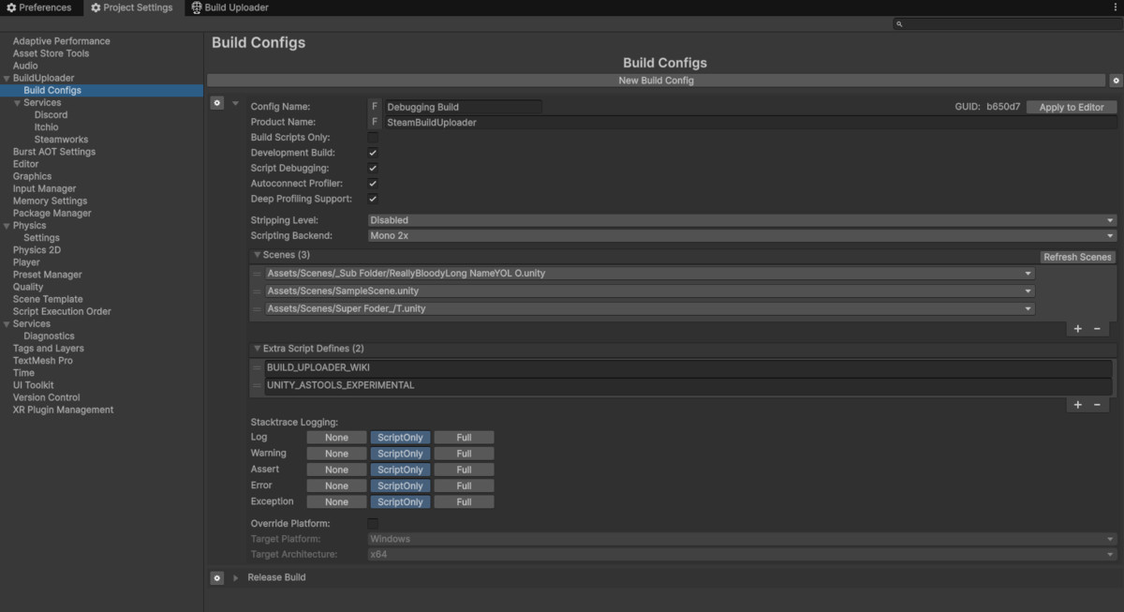Collapse the Scenes (3) foldout
Image resolution: width=1124 pixels, height=612 pixels.
coord(258,254)
